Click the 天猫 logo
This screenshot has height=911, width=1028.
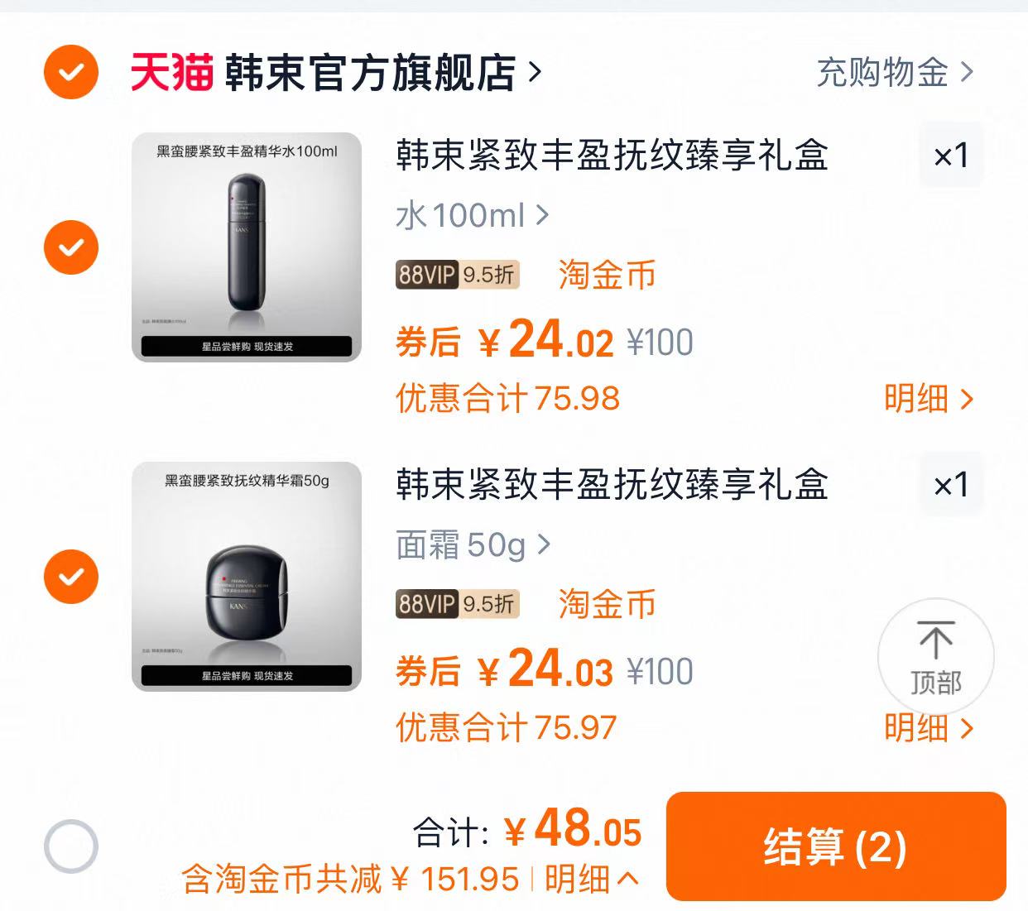click(170, 72)
